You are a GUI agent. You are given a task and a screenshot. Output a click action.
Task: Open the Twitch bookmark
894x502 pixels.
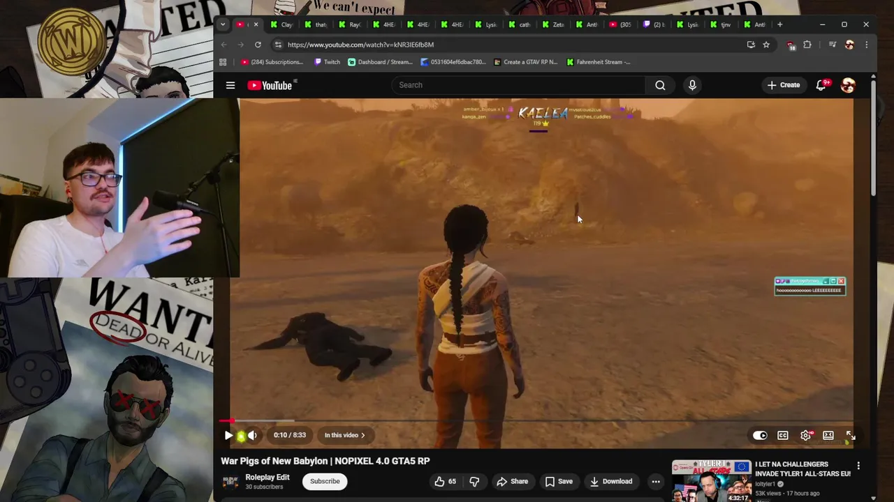point(328,62)
